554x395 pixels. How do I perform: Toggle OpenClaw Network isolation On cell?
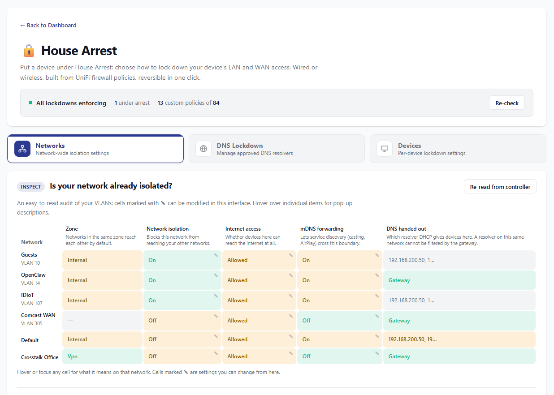point(182,280)
